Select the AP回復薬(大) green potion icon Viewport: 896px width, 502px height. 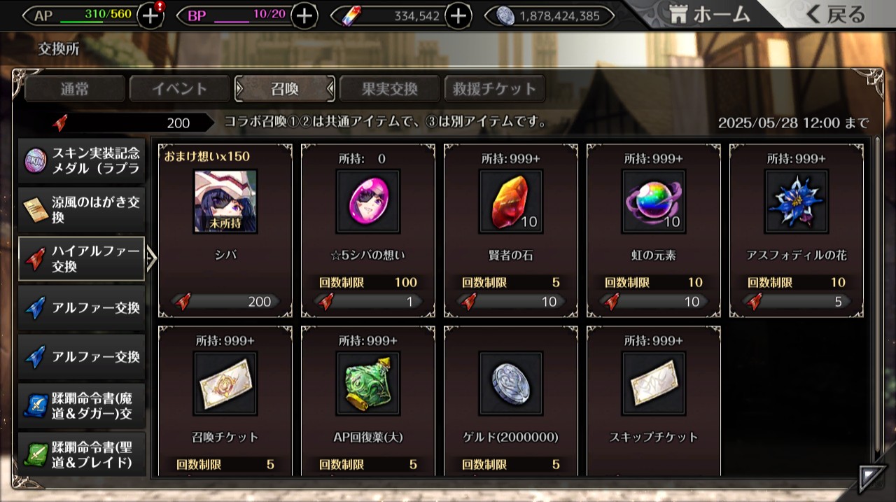(368, 384)
